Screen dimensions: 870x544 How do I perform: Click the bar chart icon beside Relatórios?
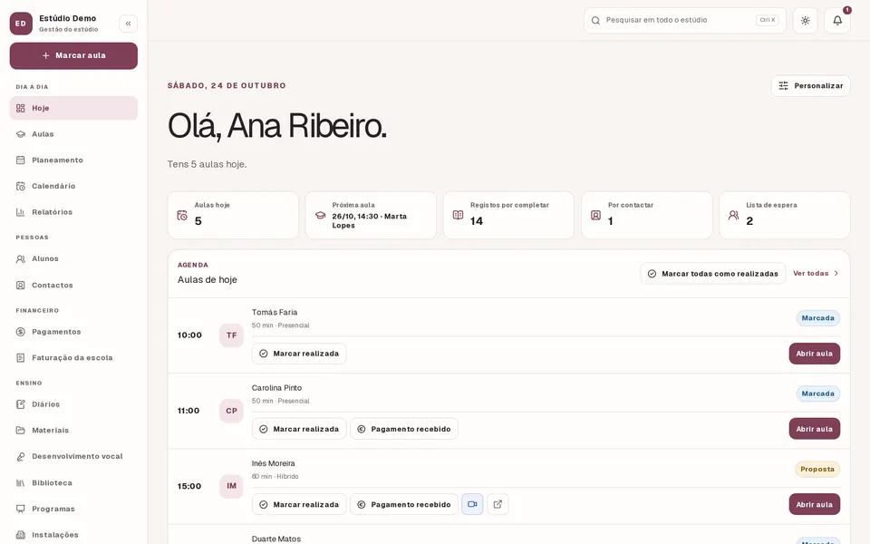point(21,212)
